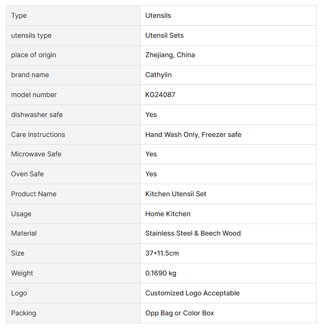This screenshot has width=324, height=329.
Task: Click the "Yes" value beside Oven Safe
Action: pyautogui.click(x=151, y=174)
